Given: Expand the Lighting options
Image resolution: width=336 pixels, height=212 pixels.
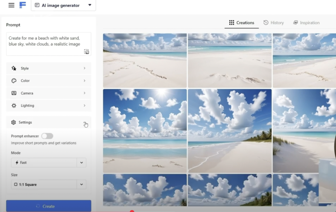Looking at the screenshot, I should [x=49, y=105].
